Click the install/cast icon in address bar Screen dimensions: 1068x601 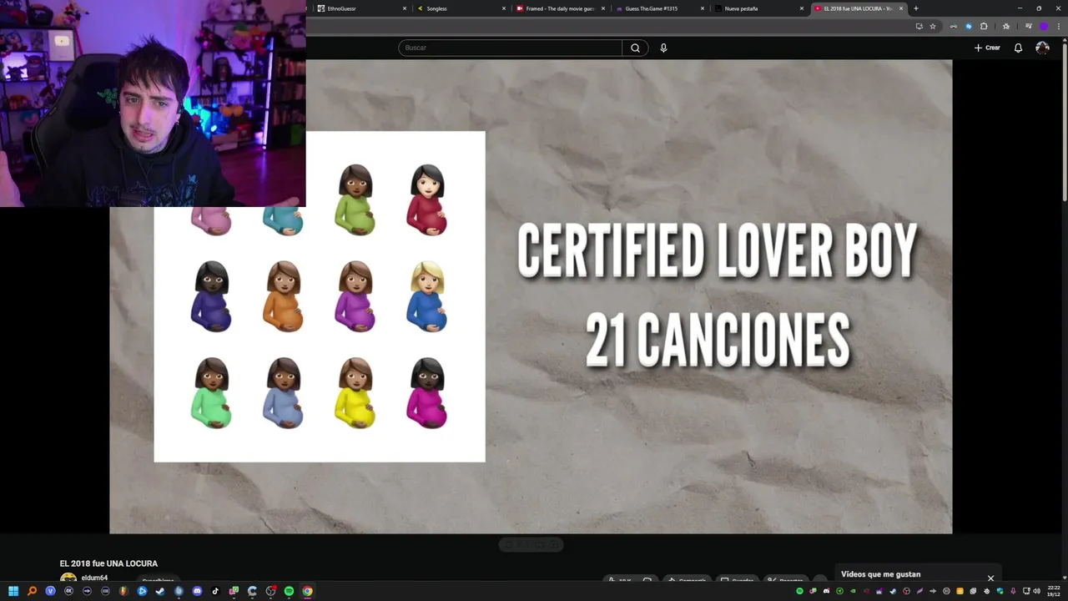(x=919, y=26)
